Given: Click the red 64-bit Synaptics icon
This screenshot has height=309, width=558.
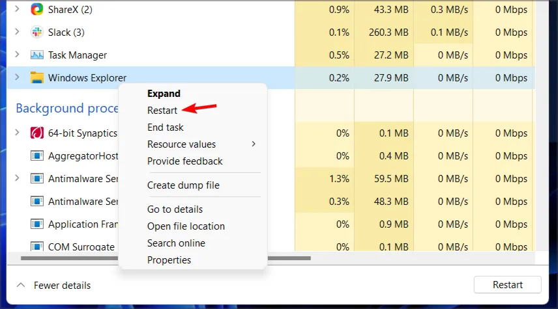Looking at the screenshot, I should point(37,133).
